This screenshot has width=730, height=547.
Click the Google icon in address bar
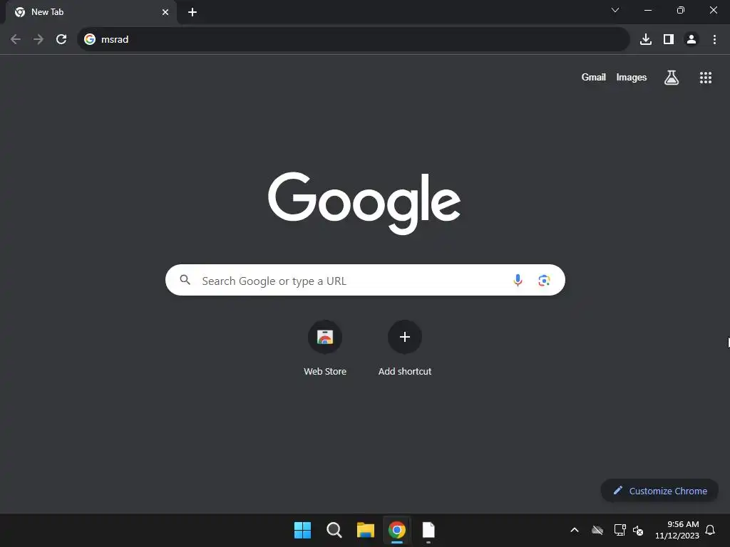click(90, 40)
